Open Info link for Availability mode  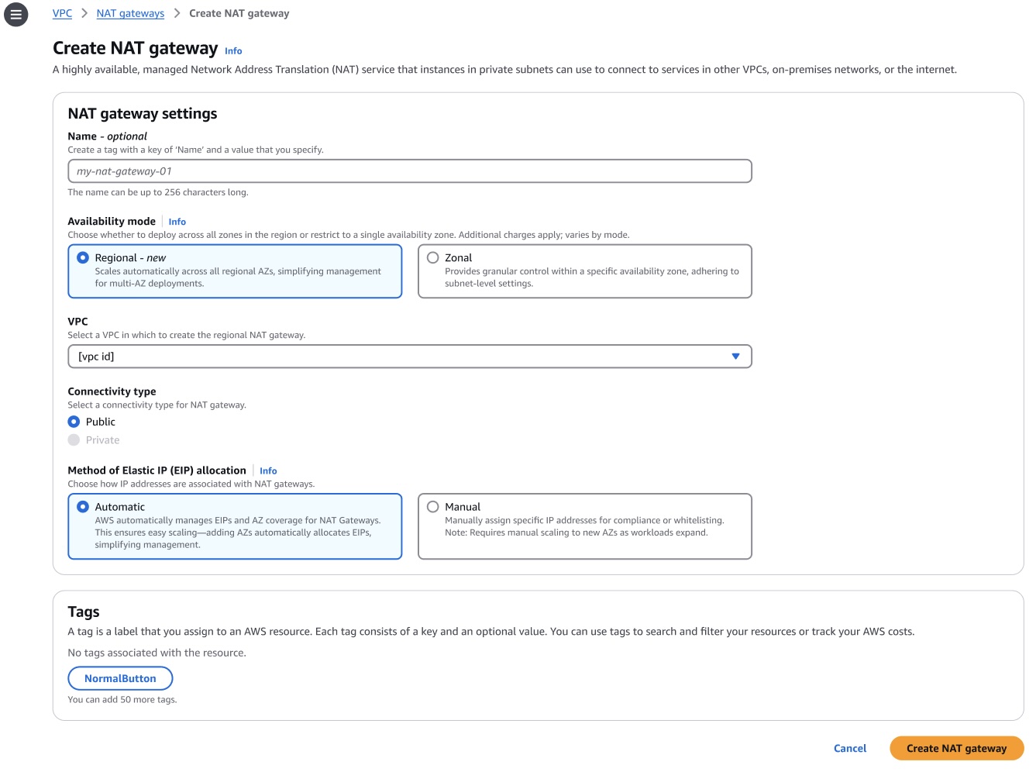(177, 222)
